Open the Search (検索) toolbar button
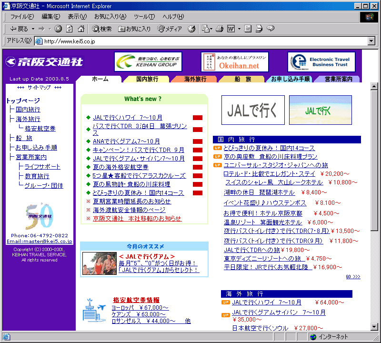The width and height of the screenshot is (381, 343). pos(102,29)
